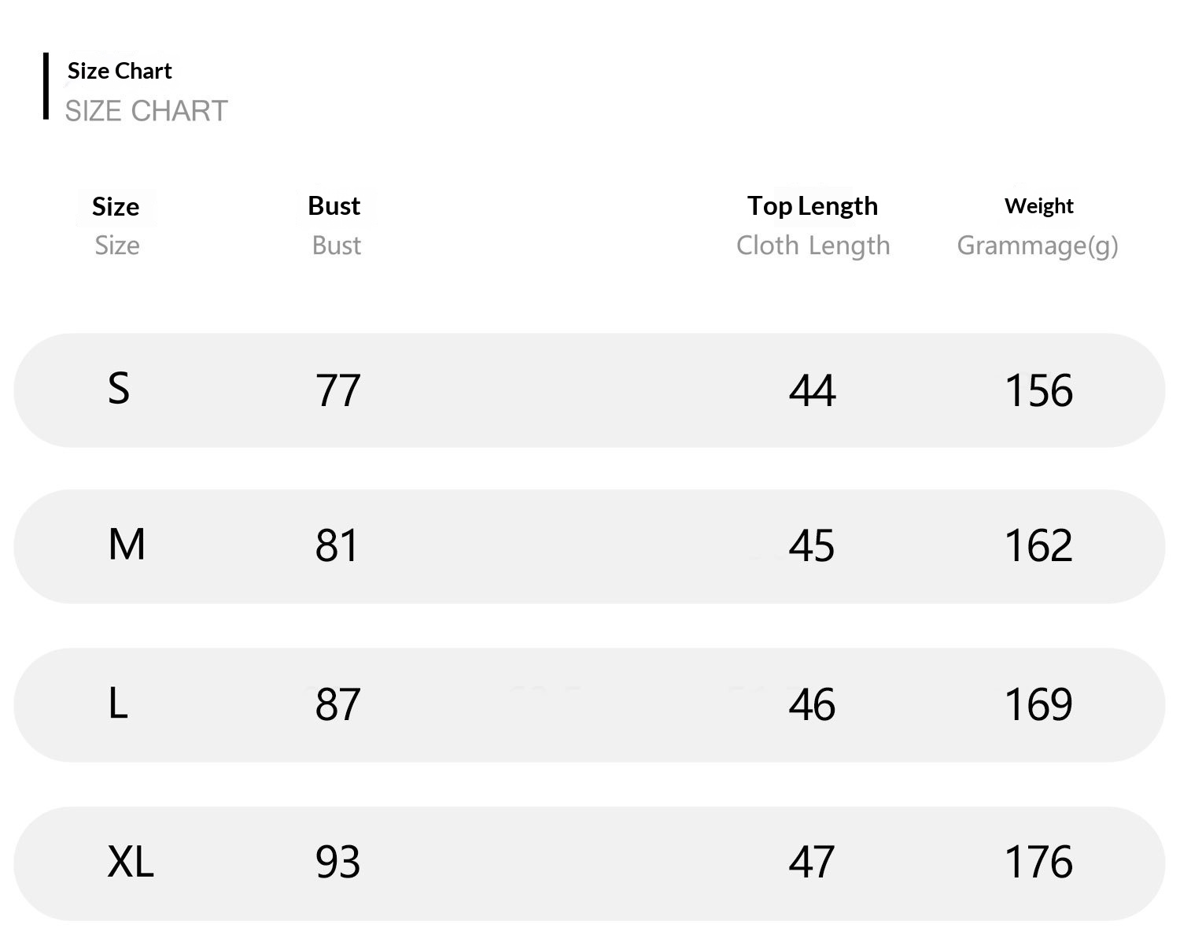Click bust value 93 in XL row
Image resolution: width=1180 pixels, height=942 pixels.
(337, 863)
